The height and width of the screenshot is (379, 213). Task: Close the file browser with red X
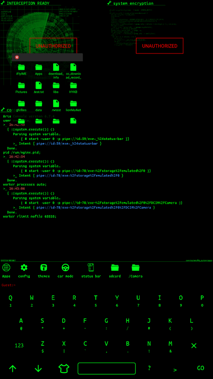(17, 57)
